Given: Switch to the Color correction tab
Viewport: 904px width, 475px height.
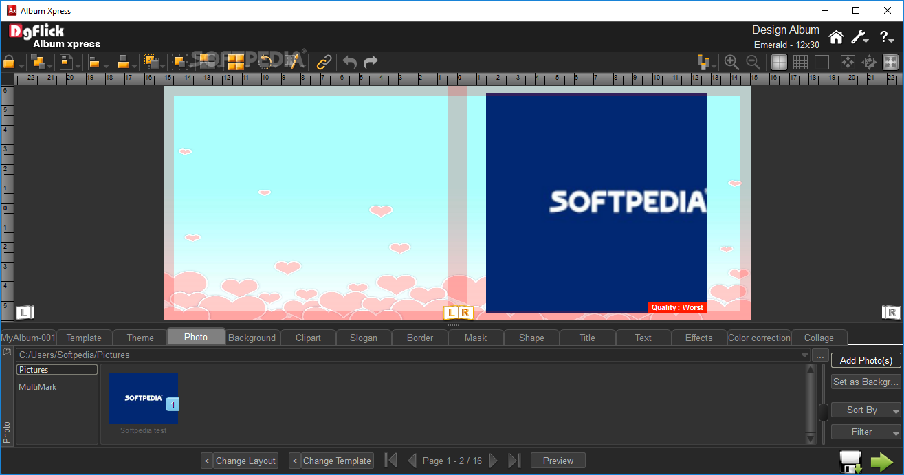Looking at the screenshot, I should pyautogui.click(x=759, y=338).
